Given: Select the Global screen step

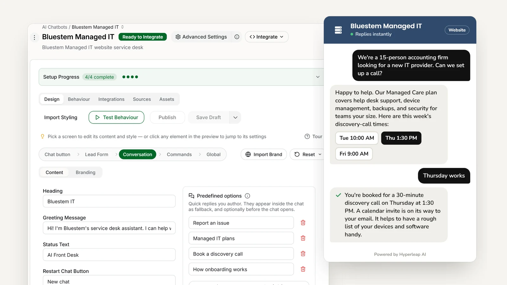Looking at the screenshot, I should [214, 155].
